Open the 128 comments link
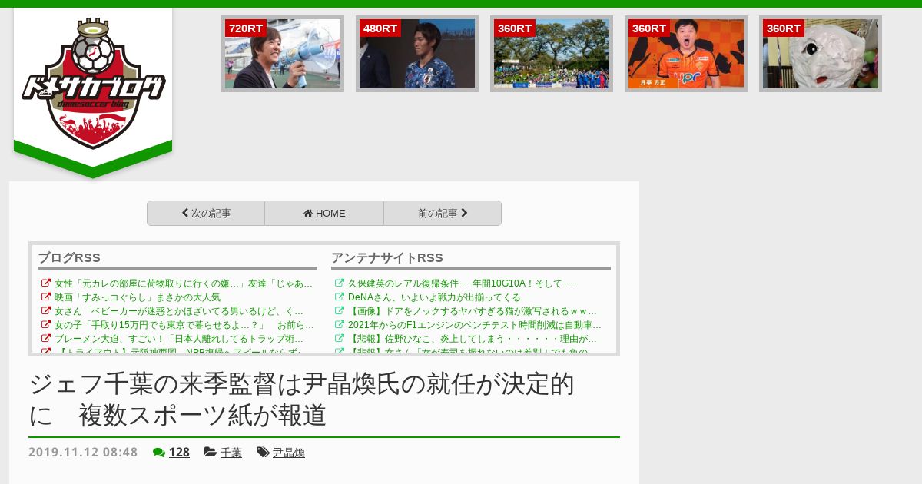Viewport: 922px width, 484px height. click(179, 453)
